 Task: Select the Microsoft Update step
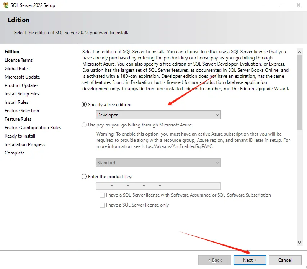22,77
